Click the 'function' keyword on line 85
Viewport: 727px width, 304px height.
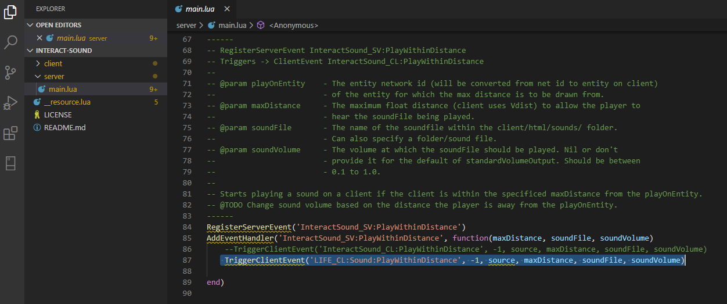pyautogui.click(x=470, y=238)
